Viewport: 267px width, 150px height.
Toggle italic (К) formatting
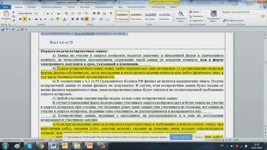click(25, 19)
